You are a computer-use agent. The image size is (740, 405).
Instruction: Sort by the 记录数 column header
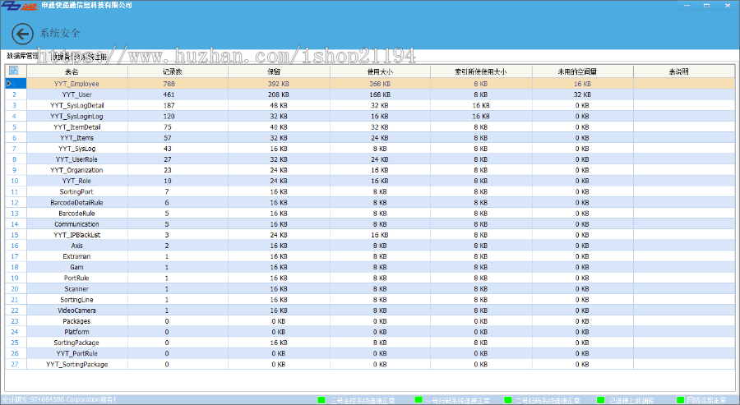pos(169,72)
